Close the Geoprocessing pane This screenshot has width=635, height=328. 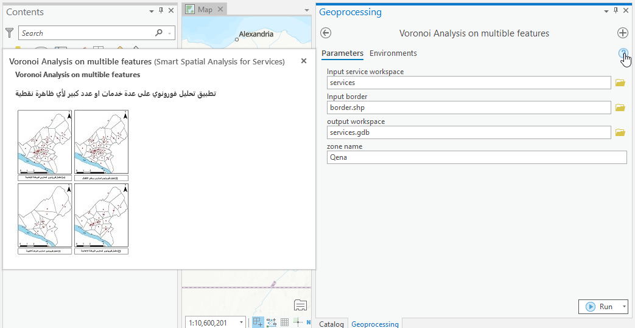626,11
